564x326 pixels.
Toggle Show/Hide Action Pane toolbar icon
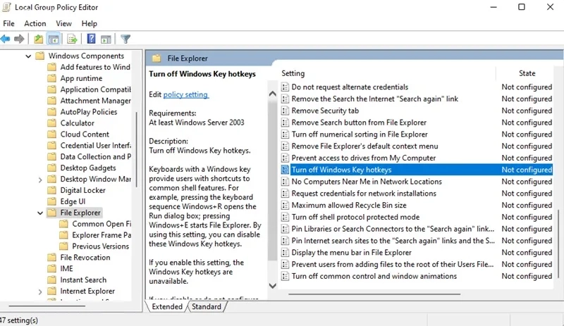(106, 39)
